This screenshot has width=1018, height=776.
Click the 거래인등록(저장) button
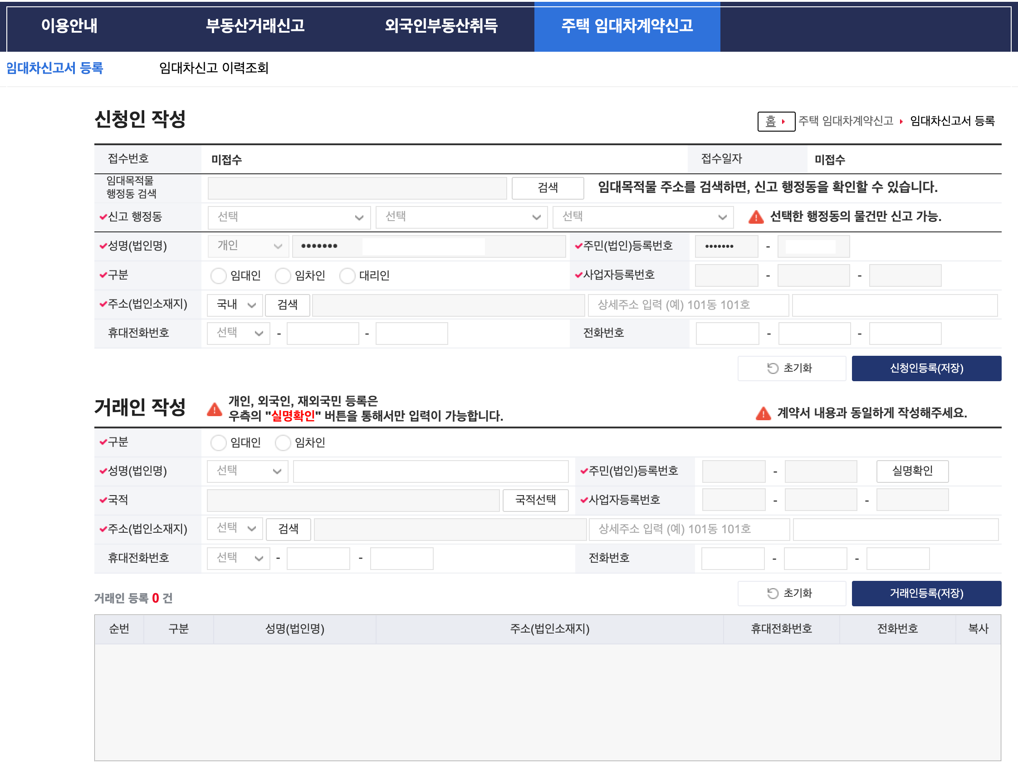tap(925, 593)
